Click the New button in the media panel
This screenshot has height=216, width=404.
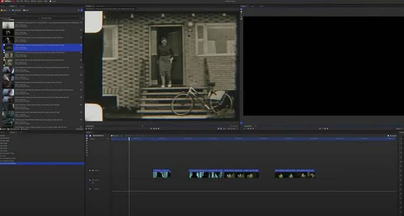(26, 10)
